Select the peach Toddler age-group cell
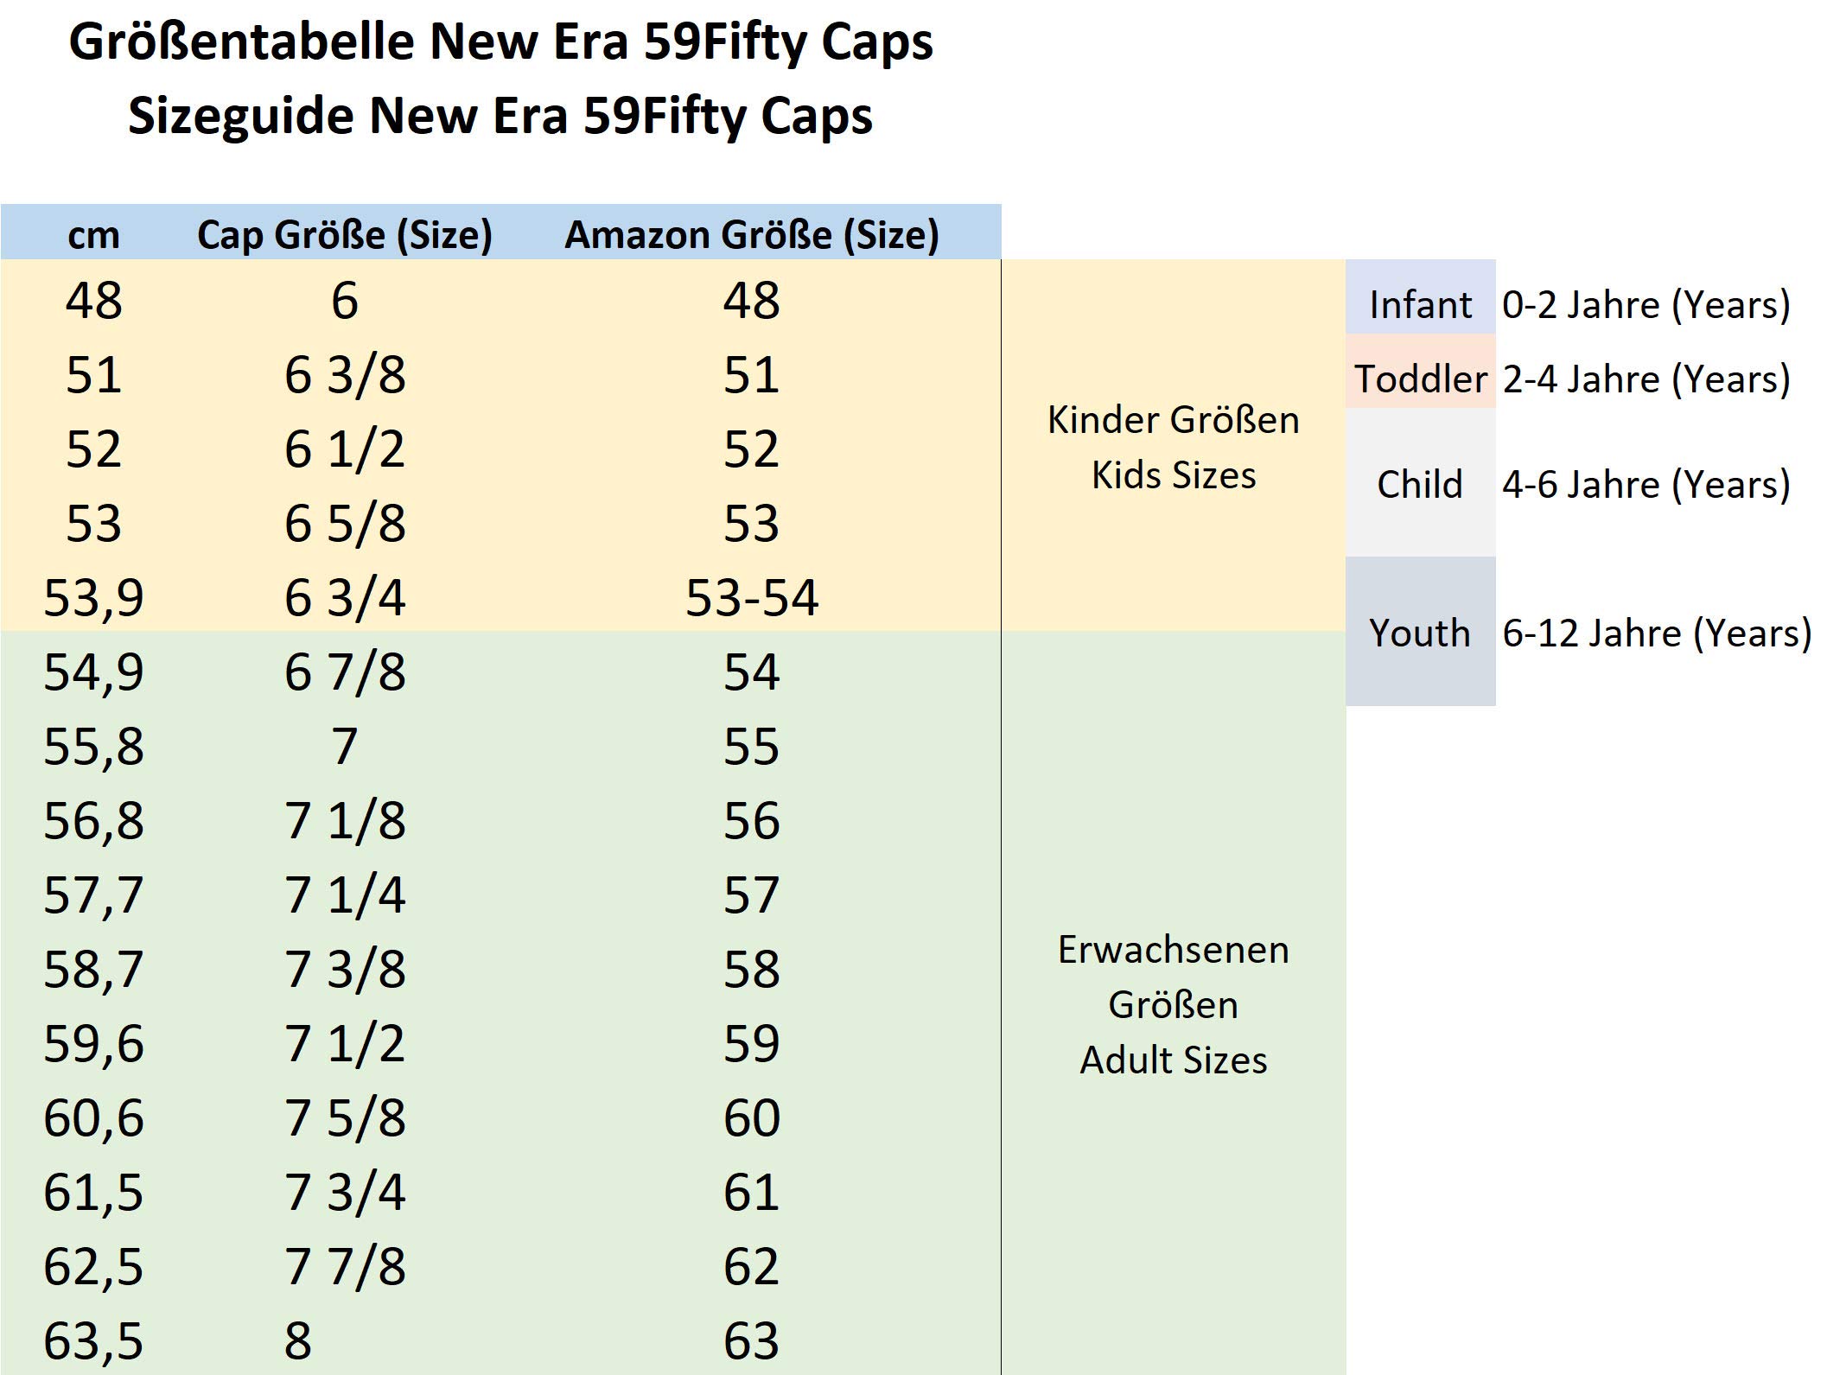Image resolution: width=1827 pixels, height=1375 pixels. [1420, 379]
